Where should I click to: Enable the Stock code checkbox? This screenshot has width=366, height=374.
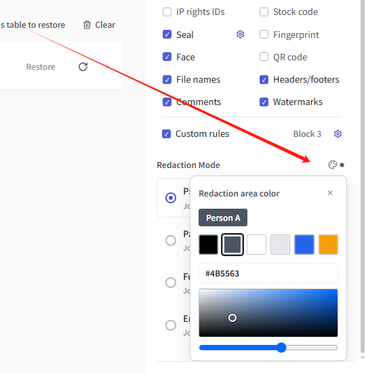tap(264, 12)
